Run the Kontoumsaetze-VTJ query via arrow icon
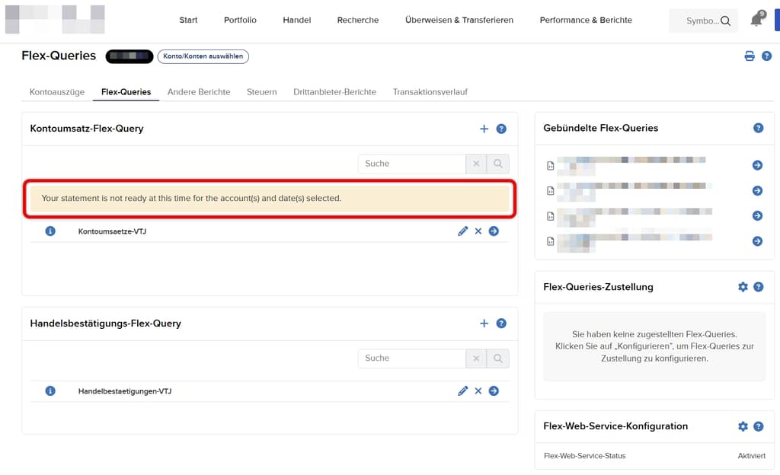The height and width of the screenshot is (475, 780). 494,231
